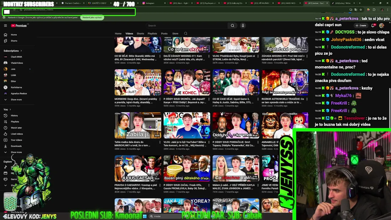Screen dimensions: 391x220
Task: Expand Show more under Subscriptions
Action: coord(16,100)
